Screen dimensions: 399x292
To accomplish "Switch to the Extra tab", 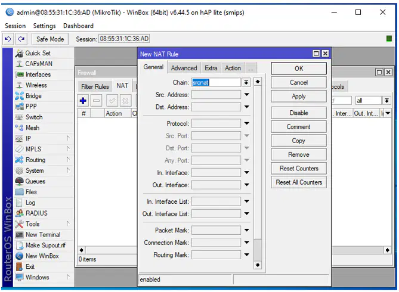I will [211, 68].
